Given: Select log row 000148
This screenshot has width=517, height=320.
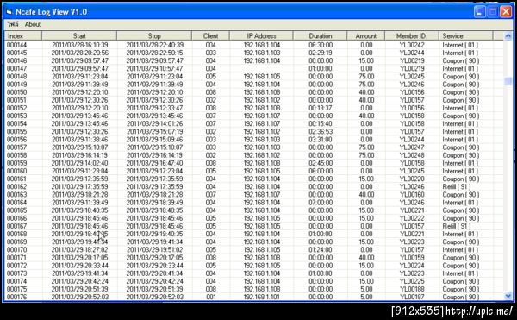Looking at the screenshot, I should tap(254, 77).
